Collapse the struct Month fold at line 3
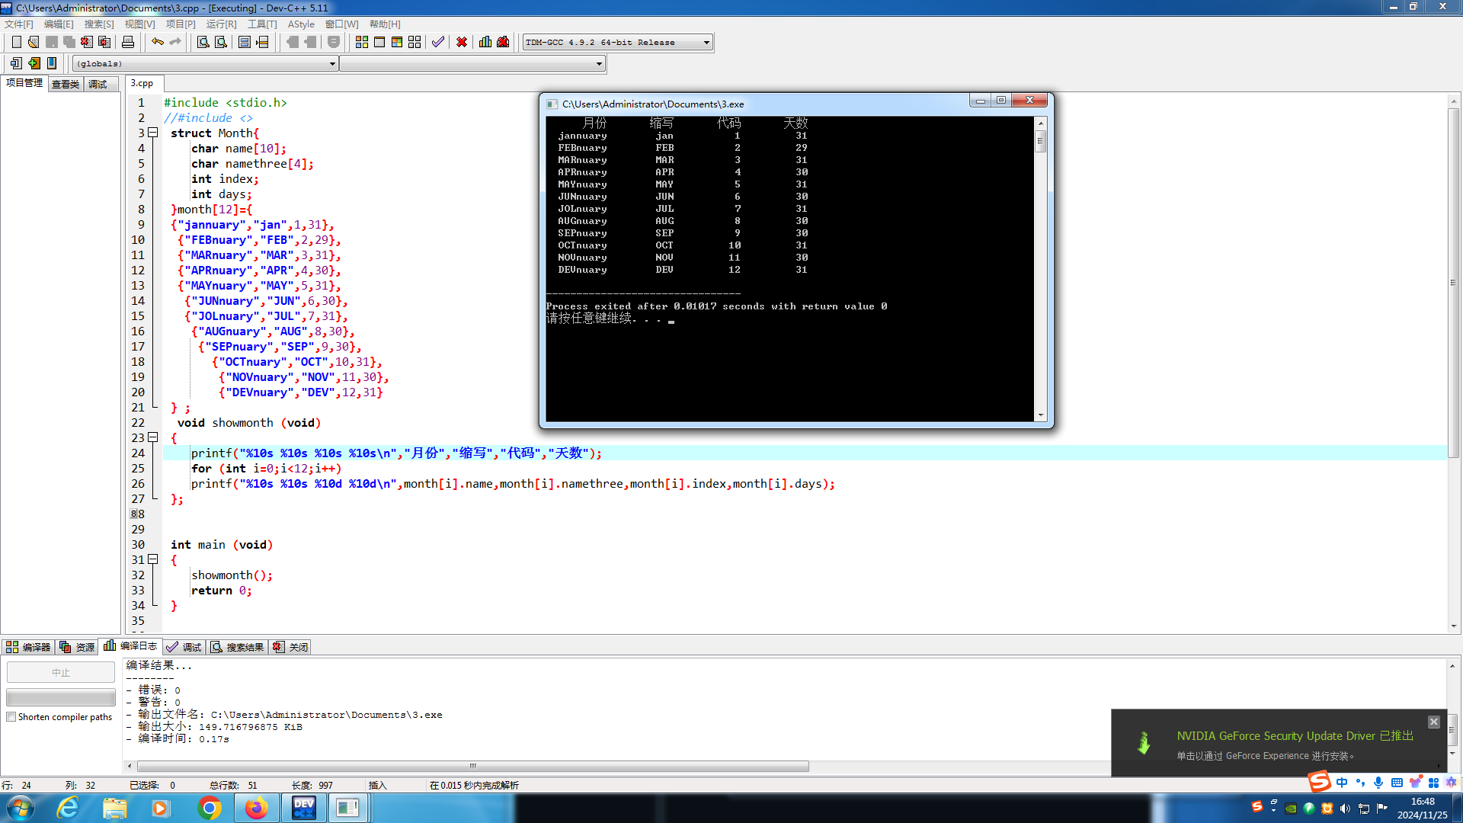The width and height of the screenshot is (1463, 823). pos(152,133)
